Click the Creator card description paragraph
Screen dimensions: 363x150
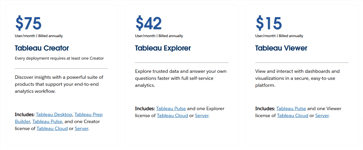[59, 84]
